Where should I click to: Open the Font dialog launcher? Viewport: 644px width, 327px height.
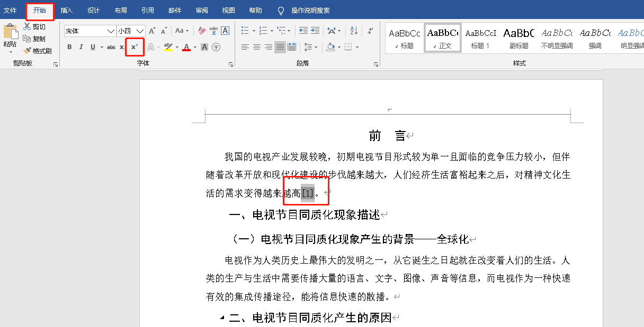(230, 64)
